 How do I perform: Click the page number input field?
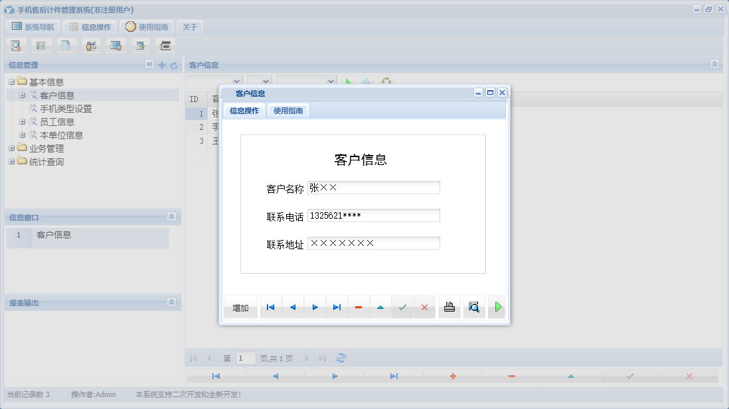click(245, 357)
